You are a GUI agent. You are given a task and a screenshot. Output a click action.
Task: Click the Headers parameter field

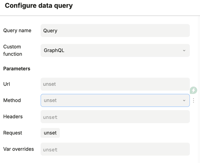[115, 117]
